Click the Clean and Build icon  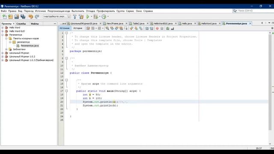coord(81,17)
